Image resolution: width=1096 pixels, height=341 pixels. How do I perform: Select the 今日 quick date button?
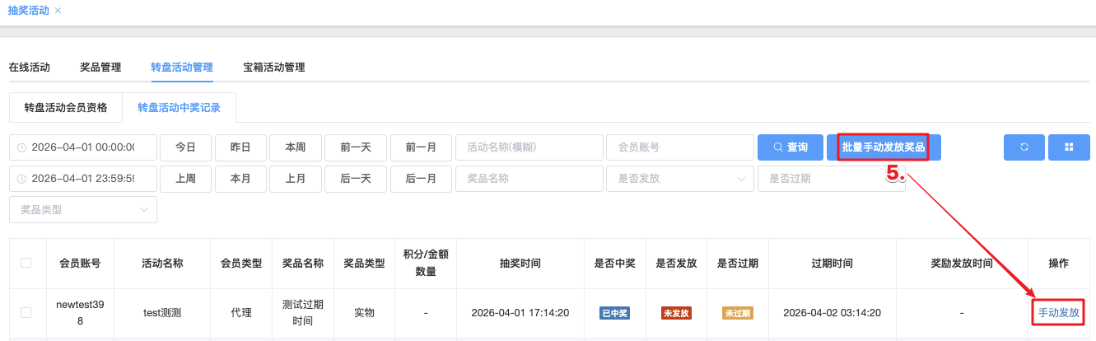point(185,147)
